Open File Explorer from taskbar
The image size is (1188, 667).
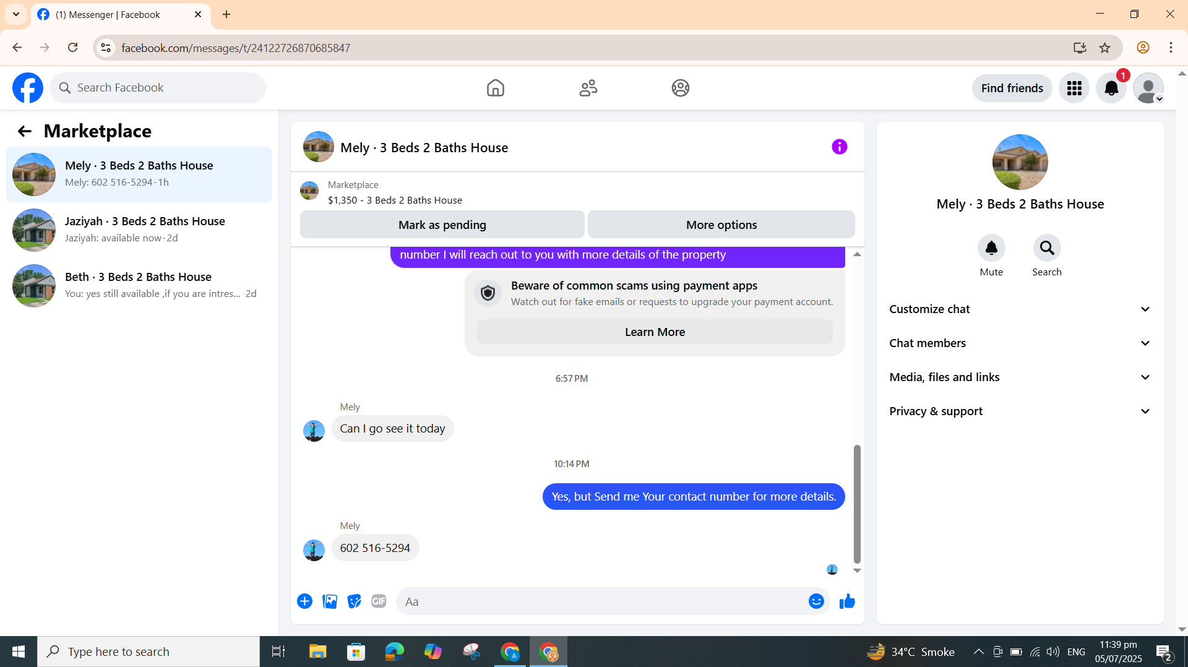click(x=317, y=652)
